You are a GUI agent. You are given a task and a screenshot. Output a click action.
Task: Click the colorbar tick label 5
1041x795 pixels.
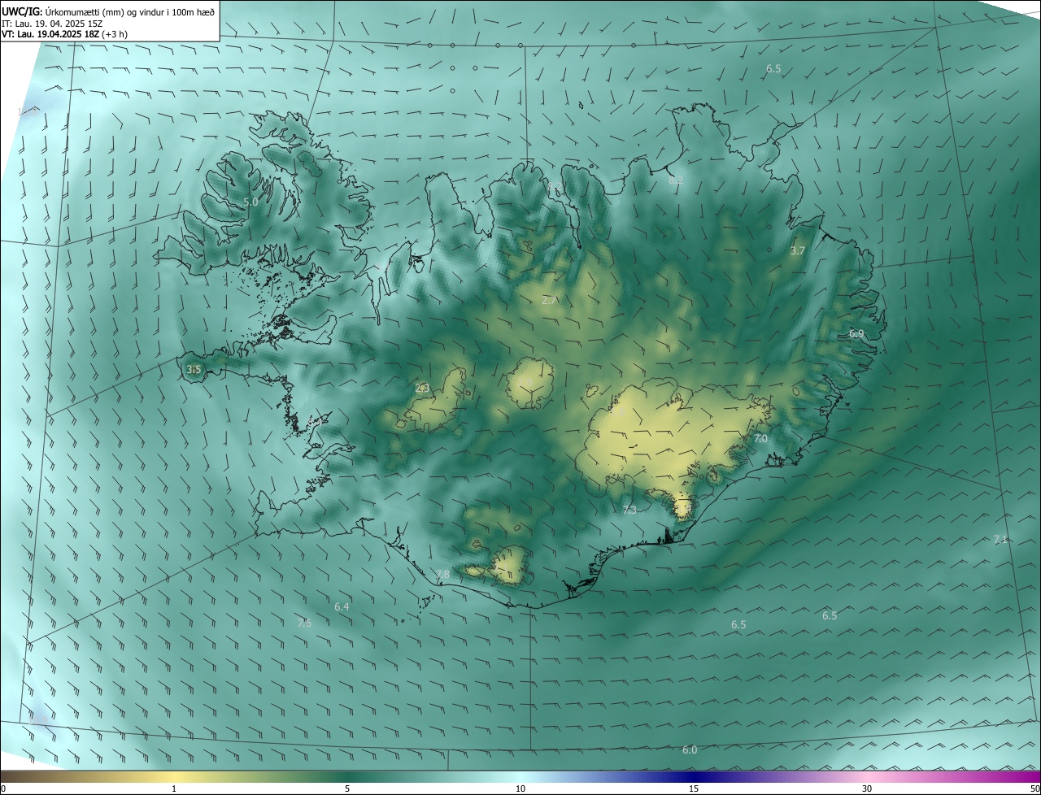(347, 788)
